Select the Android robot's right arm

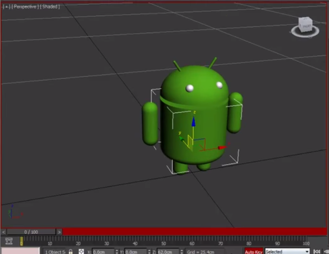pyautogui.click(x=235, y=112)
